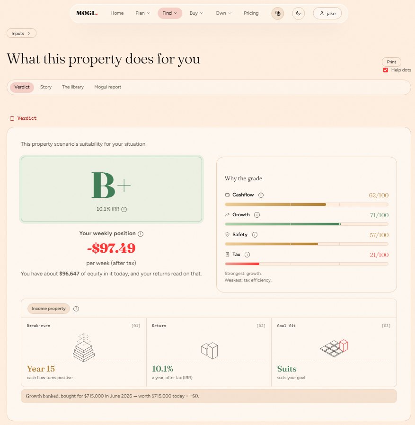Open the jake user account button
This screenshot has height=425, width=415.
click(327, 13)
